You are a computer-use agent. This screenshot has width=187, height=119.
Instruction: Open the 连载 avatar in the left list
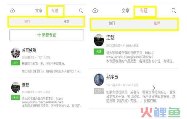point(16,87)
